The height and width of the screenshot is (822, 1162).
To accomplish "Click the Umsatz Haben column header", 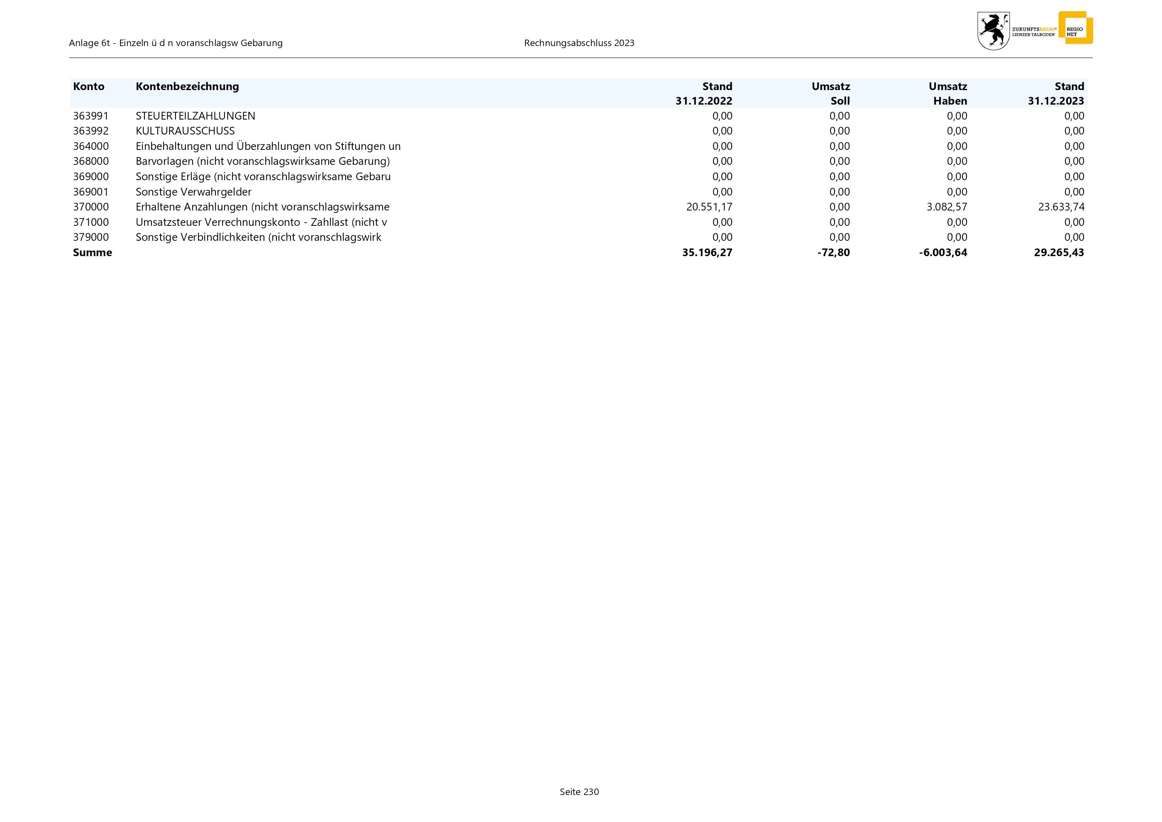I will pyautogui.click(x=947, y=94).
